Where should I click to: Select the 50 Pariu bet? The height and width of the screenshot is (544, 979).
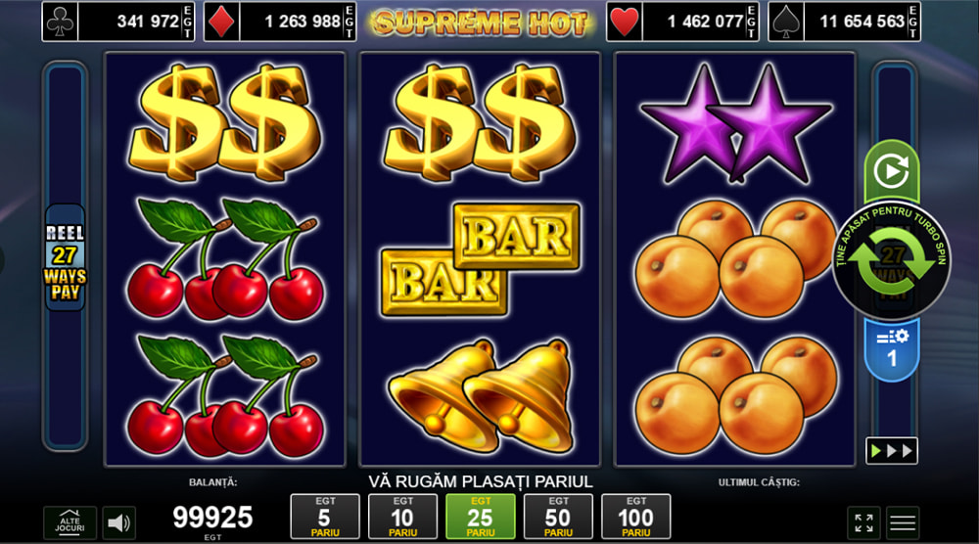558,517
